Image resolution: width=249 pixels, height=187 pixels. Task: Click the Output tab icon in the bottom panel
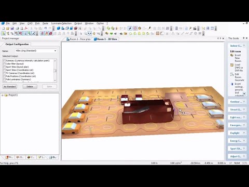click(x=50, y=157)
